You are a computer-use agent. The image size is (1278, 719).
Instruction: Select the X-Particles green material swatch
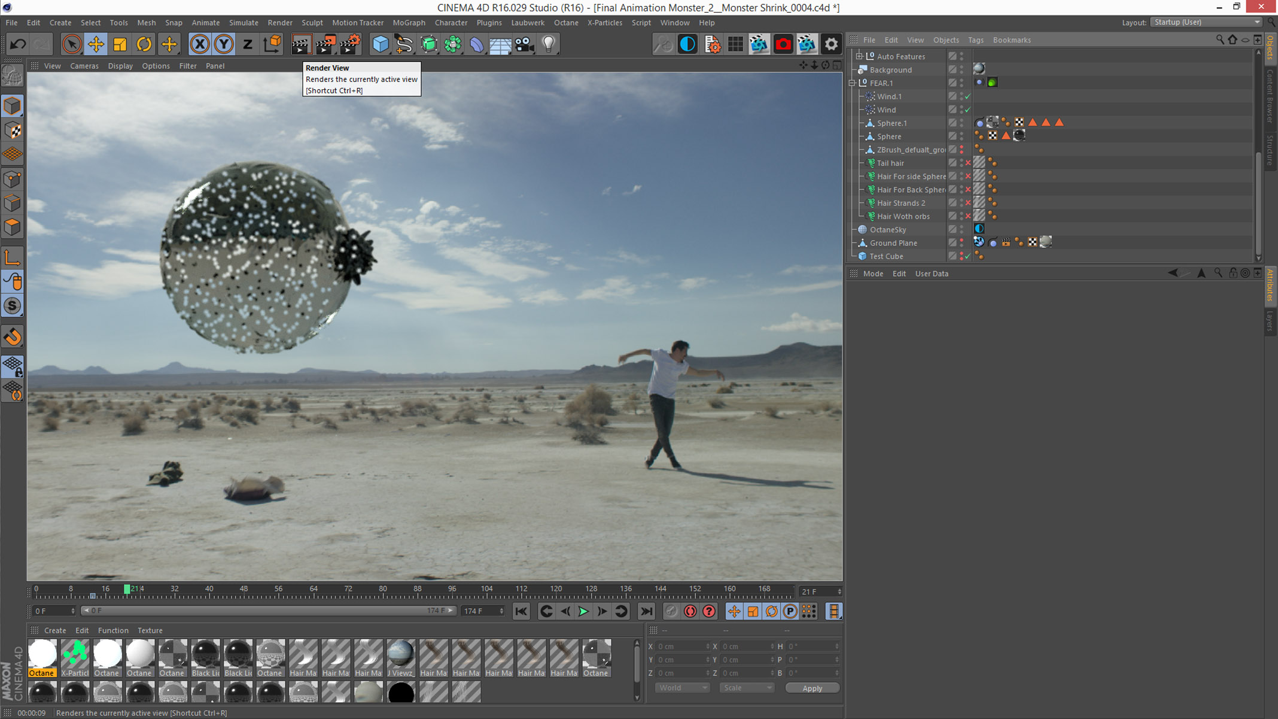click(75, 654)
